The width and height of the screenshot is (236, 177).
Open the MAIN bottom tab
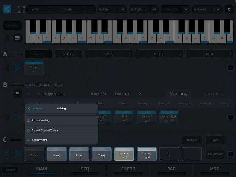pyautogui.click(x=42, y=170)
